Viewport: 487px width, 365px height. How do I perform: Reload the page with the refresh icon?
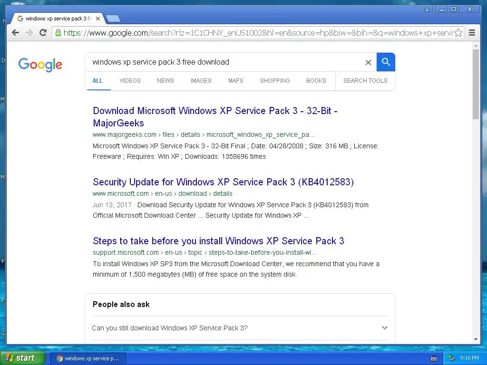click(43, 32)
